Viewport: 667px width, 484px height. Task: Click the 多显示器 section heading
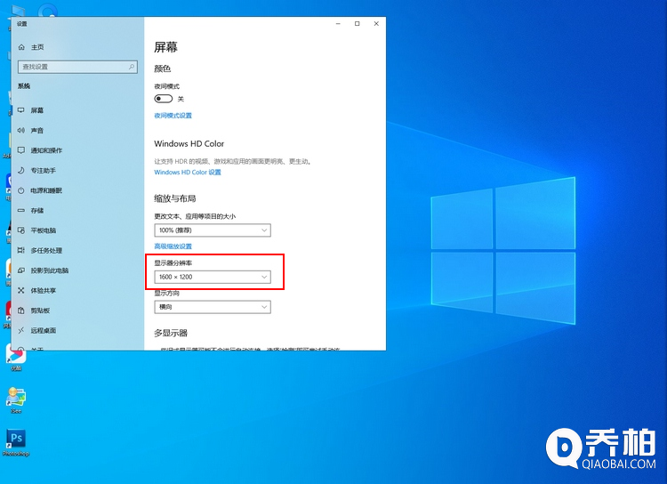171,333
